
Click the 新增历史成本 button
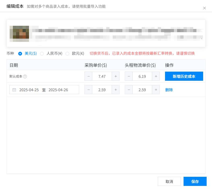pyautogui.click(x=184, y=76)
